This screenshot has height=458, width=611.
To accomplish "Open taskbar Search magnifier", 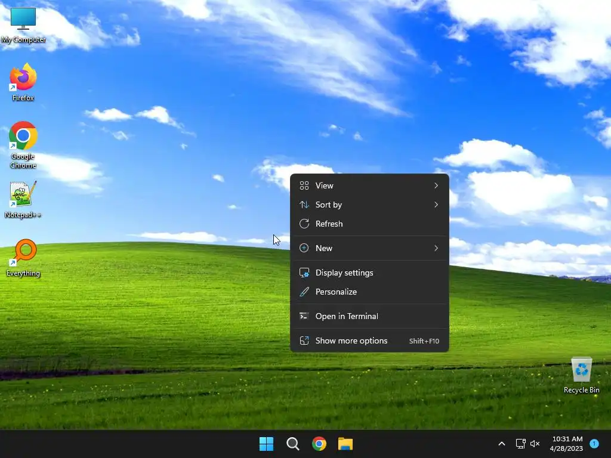I will [292, 444].
